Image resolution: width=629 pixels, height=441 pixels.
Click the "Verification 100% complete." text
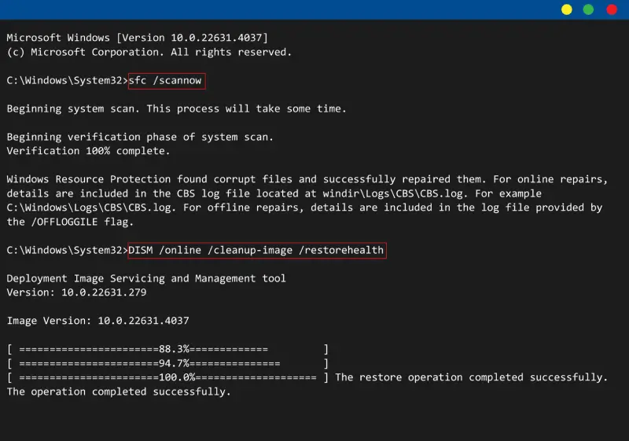(88, 151)
